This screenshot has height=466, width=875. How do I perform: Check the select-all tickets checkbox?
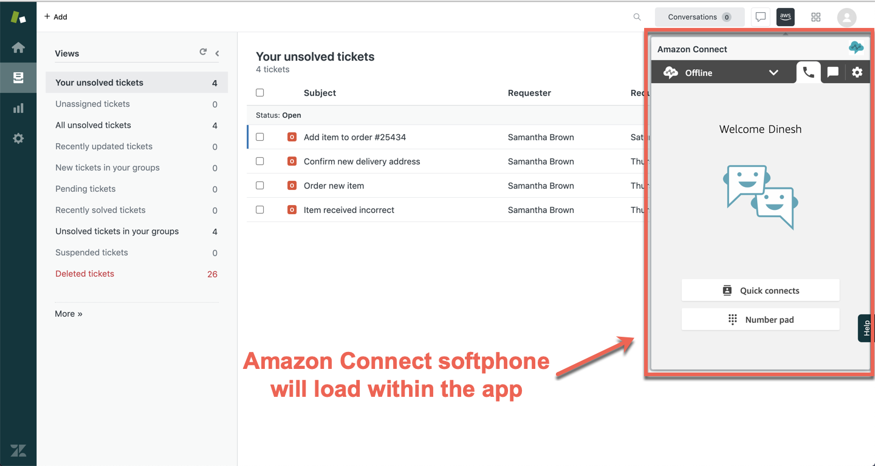(260, 93)
